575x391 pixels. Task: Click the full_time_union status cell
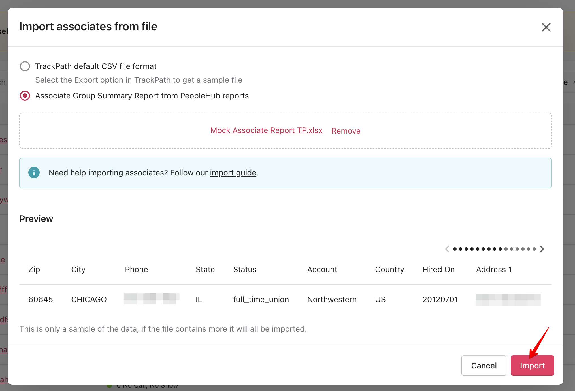pyautogui.click(x=261, y=299)
